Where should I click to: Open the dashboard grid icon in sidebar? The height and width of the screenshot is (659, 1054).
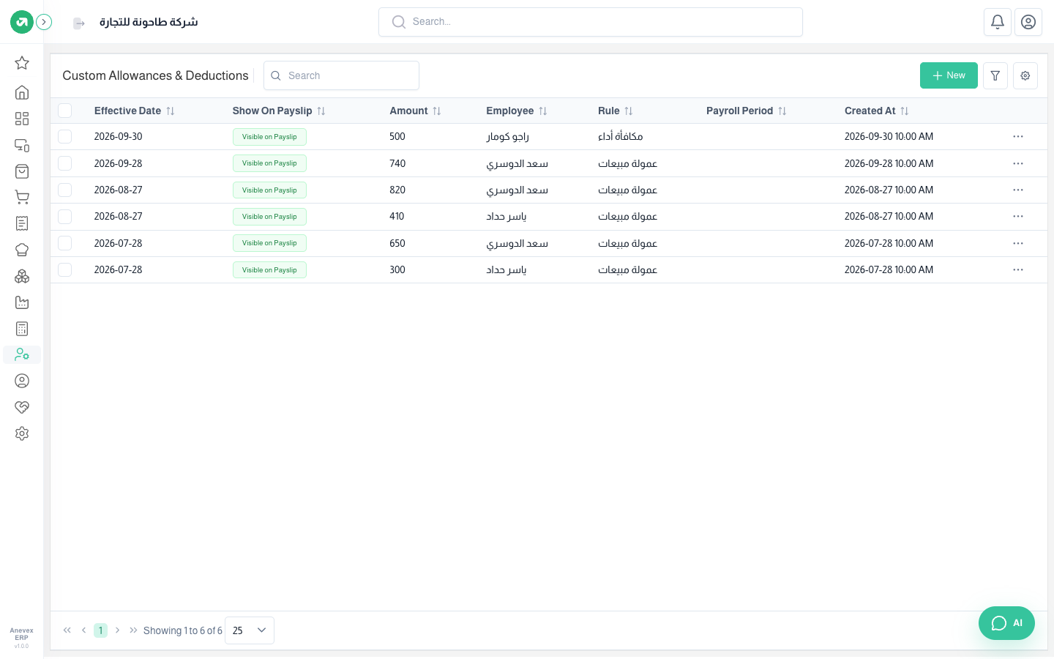point(22,119)
